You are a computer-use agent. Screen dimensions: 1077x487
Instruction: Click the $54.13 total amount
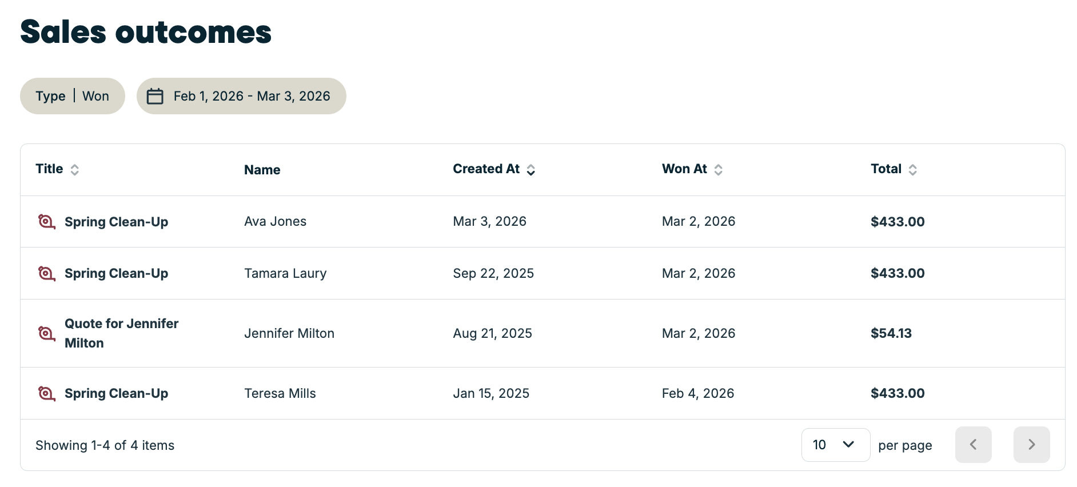pos(891,333)
